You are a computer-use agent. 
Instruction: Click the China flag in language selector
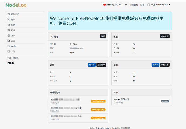104,5
